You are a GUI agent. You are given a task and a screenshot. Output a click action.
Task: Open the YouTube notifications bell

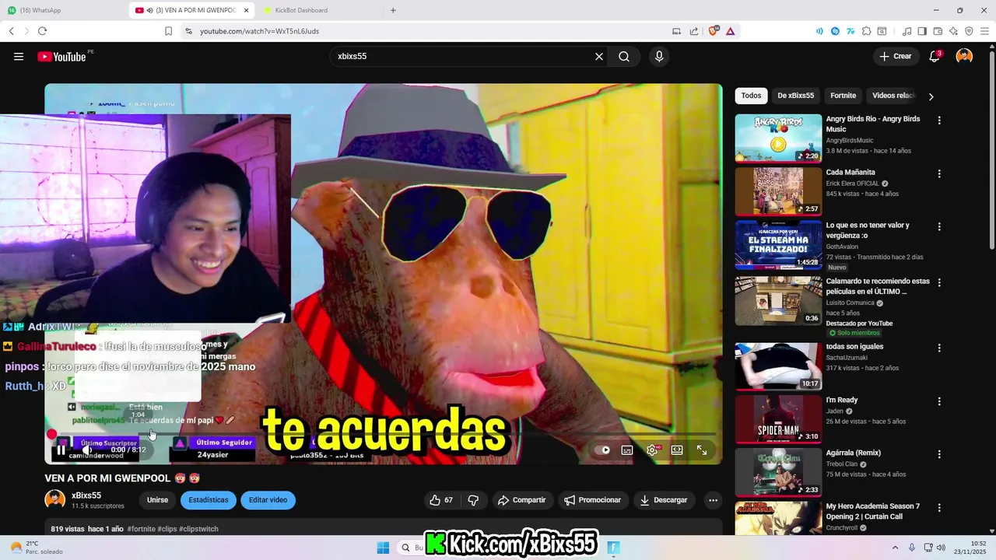pos(935,56)
